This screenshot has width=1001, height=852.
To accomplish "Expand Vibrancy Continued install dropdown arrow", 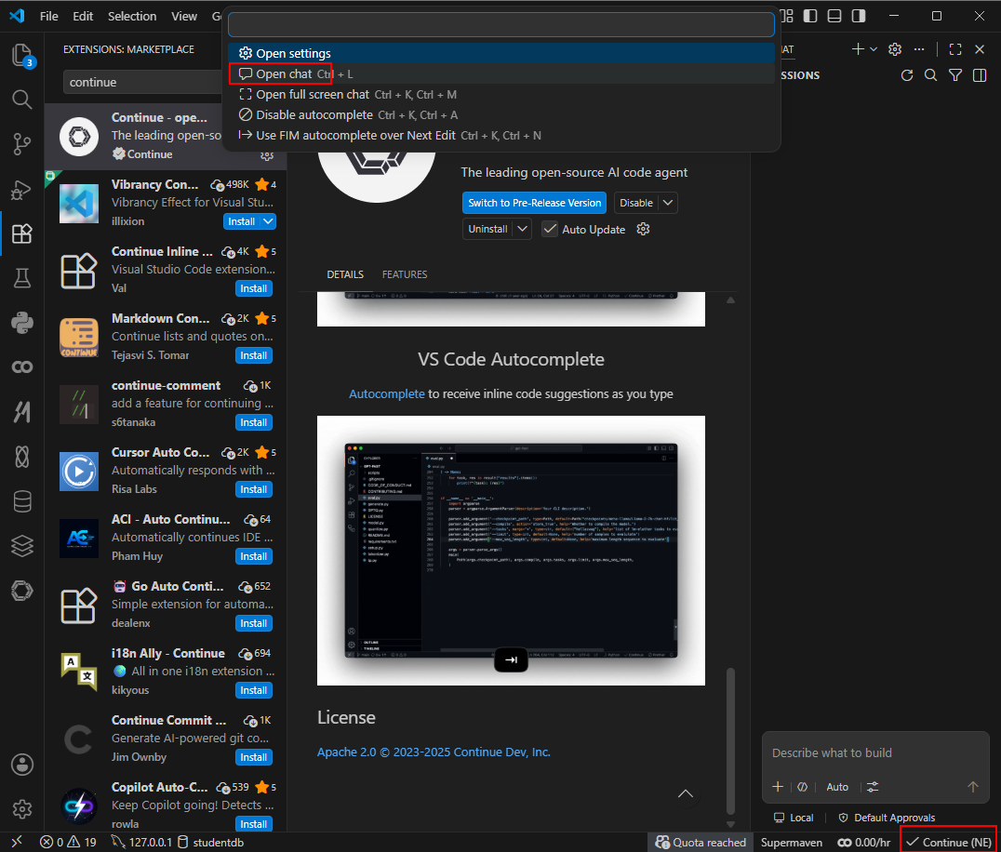I will click(x=268, y=221).
